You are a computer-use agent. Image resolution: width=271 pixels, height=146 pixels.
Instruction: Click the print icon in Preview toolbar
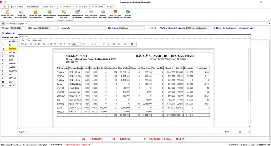[44, 44]
